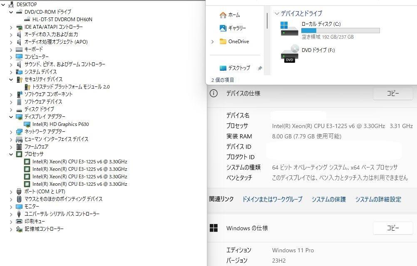The width and height of the screenshot is (417, 266).
Task: Collapse the セキュリティ デバイス branch
Action: pos(11,79)
